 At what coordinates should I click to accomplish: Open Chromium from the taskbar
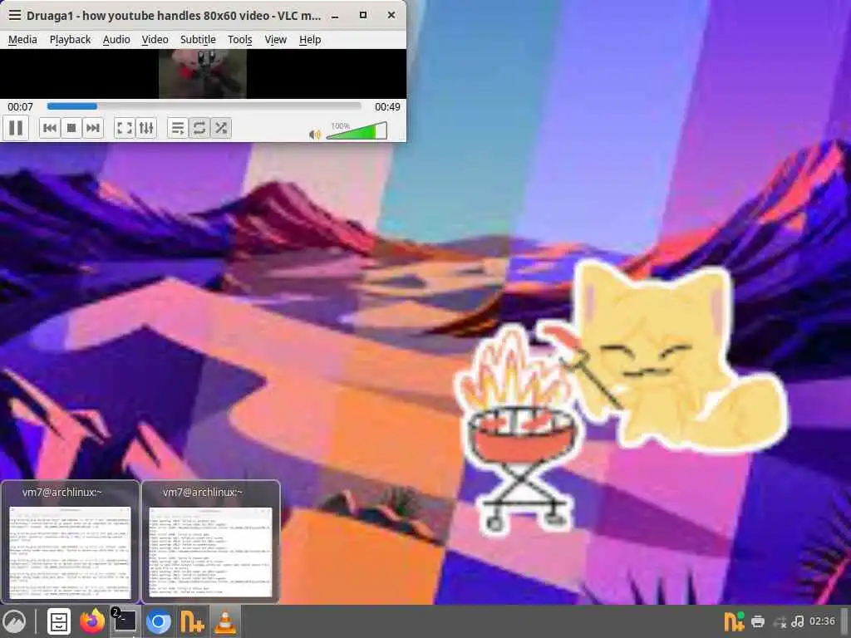tap(159, 621)
